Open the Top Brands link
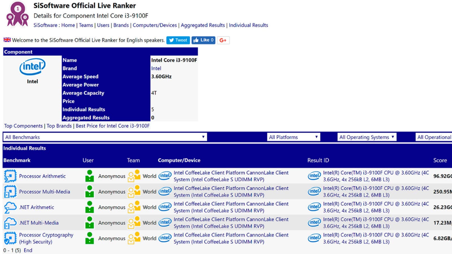This screenshot has height=254, width=452. pyautogui.click(x=59, y=126)
